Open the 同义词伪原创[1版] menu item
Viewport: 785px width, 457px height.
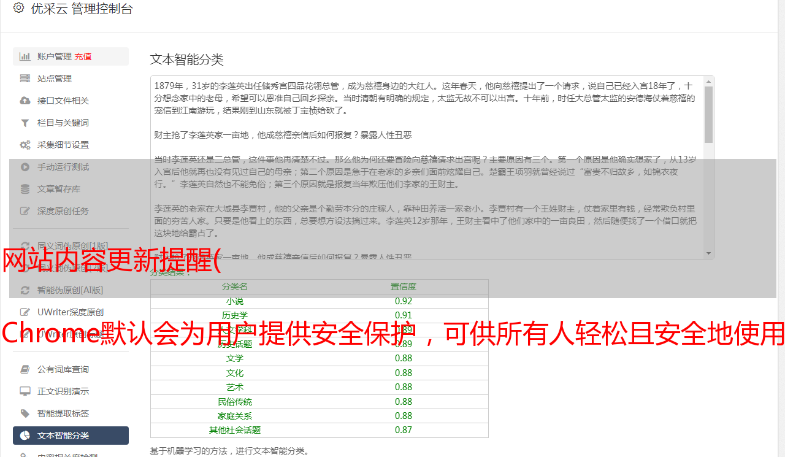click(71, 246)
